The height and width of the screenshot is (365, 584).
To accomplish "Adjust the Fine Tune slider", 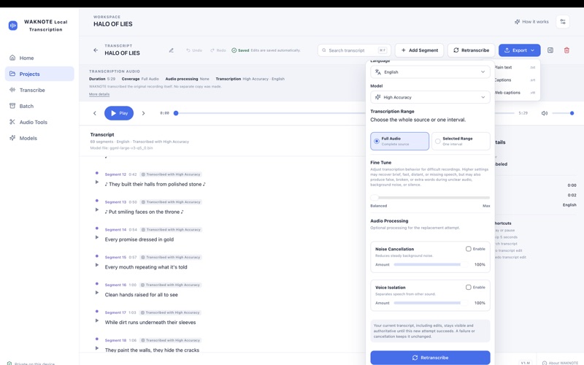I will tap(430, 197).
